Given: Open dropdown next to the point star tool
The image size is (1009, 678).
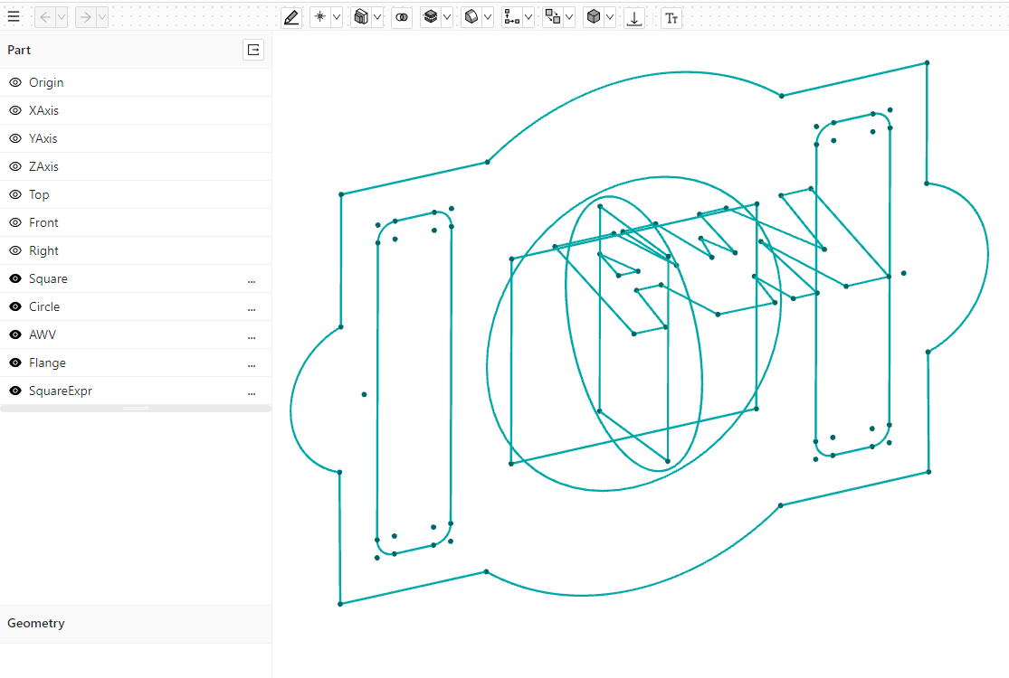Looking at the screenshot, I should pos(337,17).
